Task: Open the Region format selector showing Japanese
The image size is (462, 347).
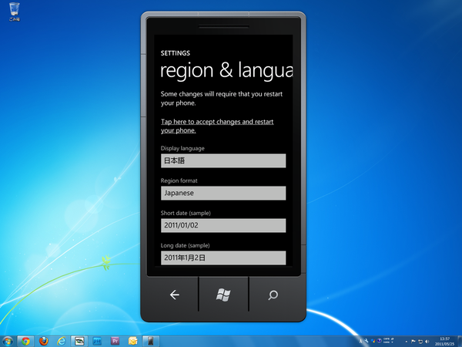Action: (x=223, y=193)
